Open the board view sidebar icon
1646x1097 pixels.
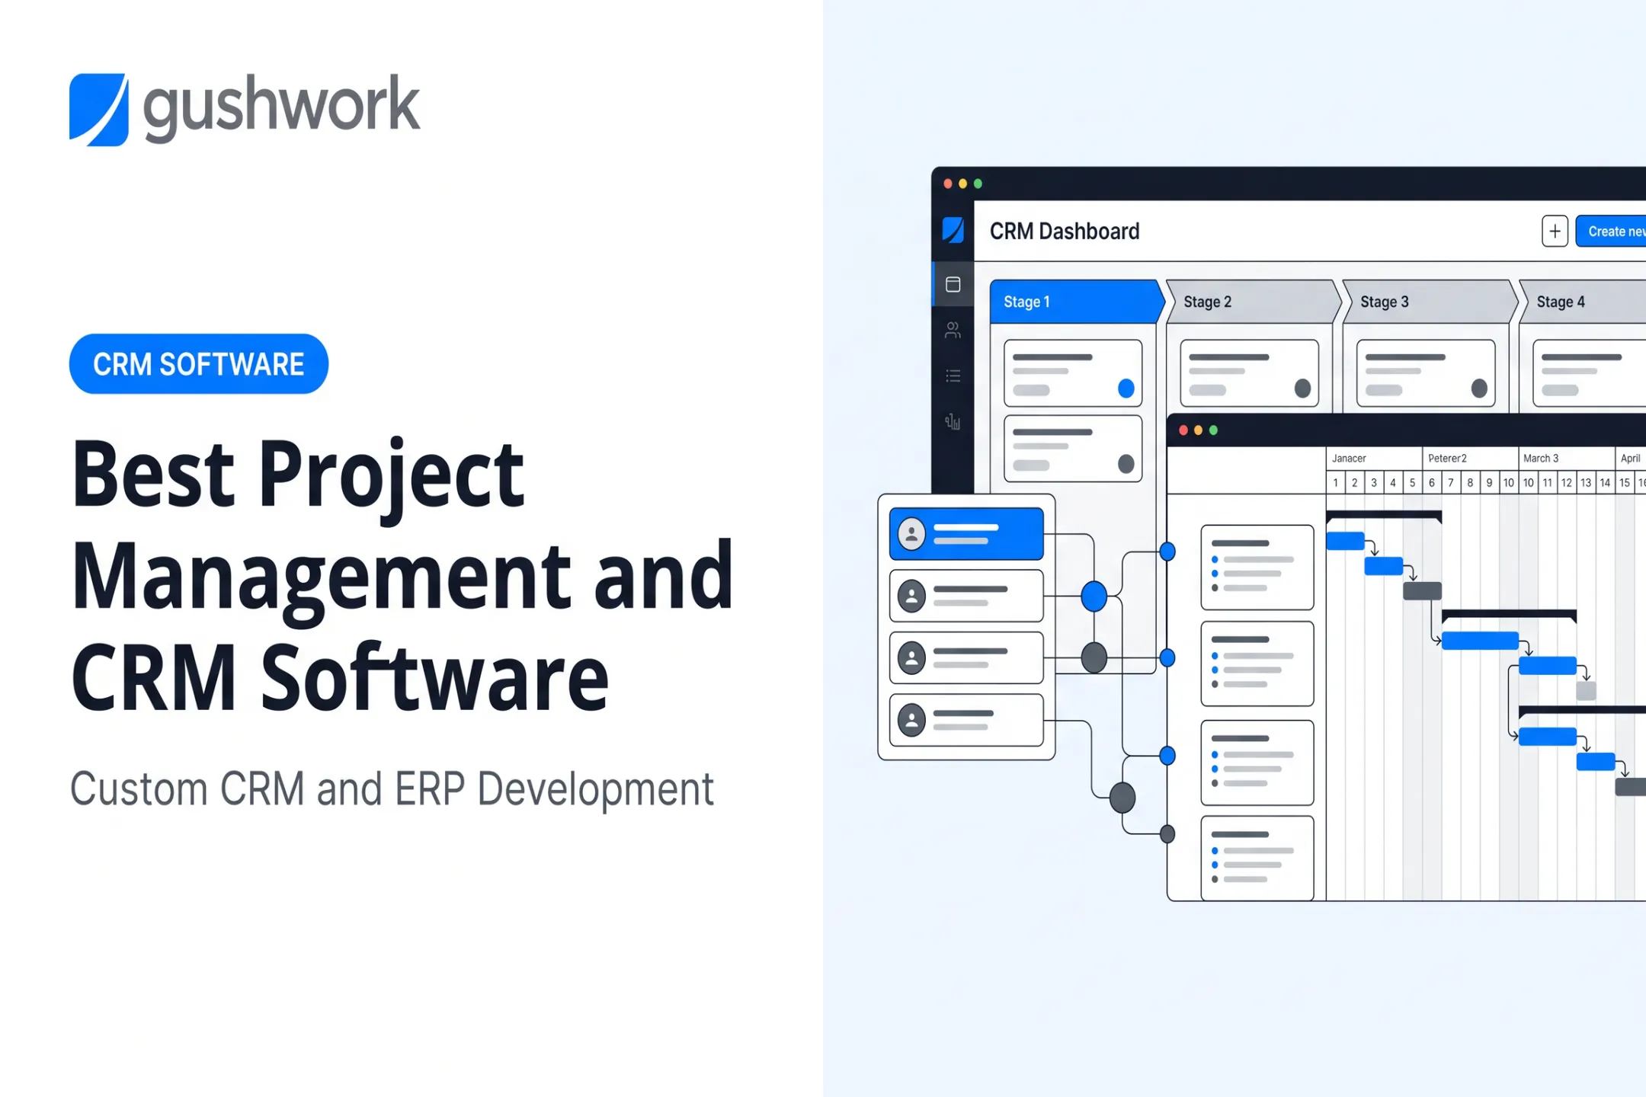(953, 284)
